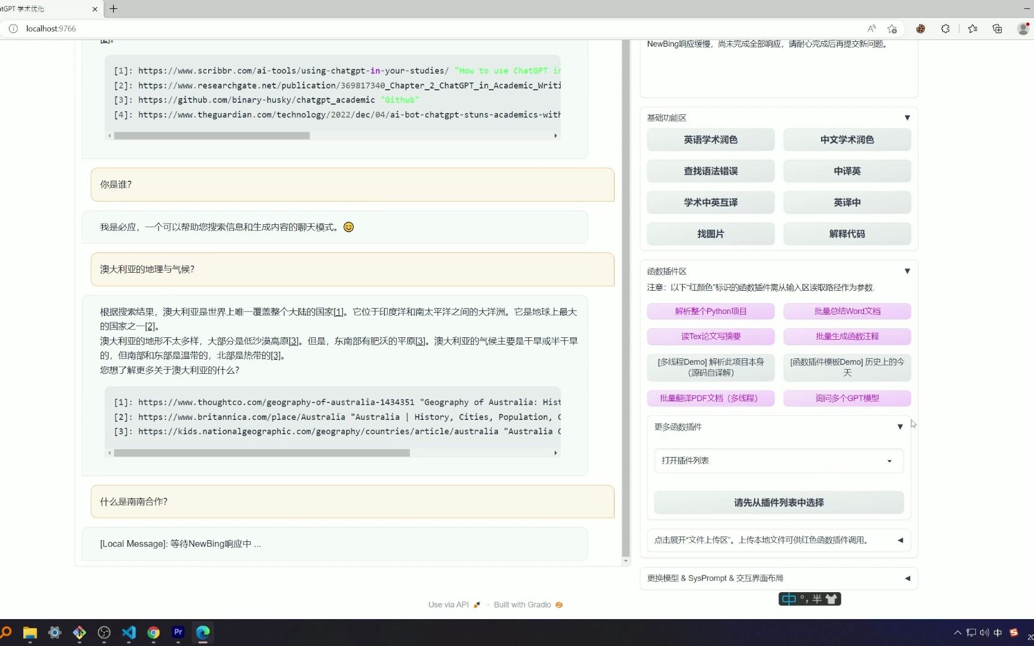The height and width of the screenshot is (646, 1034).
Task: Open the Collections icon
Action: pos(997,29)
